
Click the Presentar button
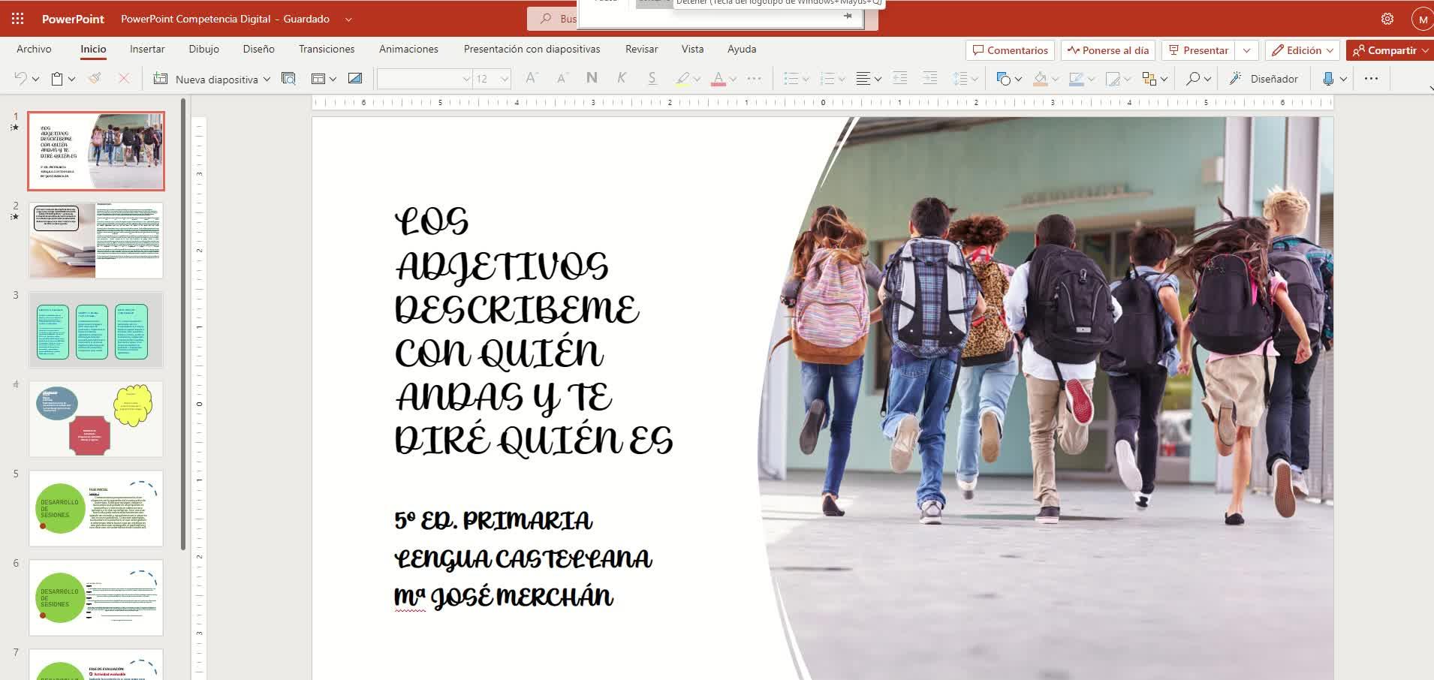point(1198,50)
